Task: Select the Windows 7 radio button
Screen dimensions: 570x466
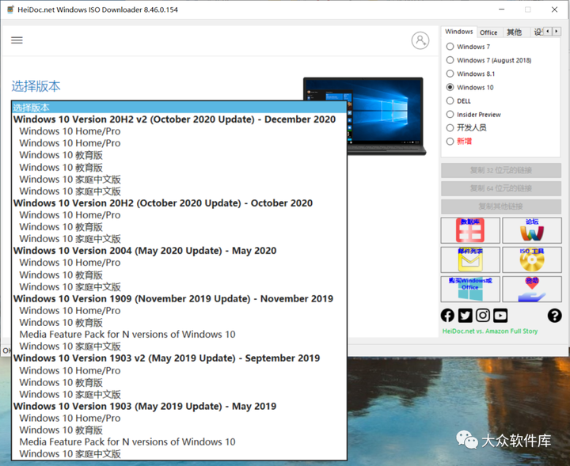Action: point(468,47)
